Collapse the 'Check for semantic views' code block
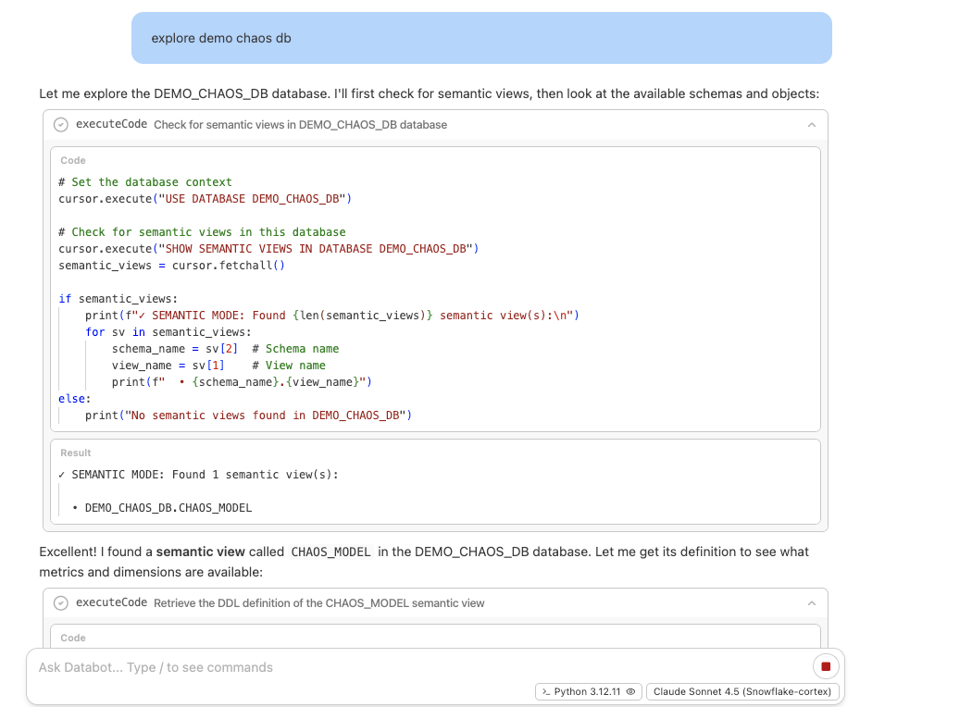Viewport: 972px width, 707px height. point(811,124)
